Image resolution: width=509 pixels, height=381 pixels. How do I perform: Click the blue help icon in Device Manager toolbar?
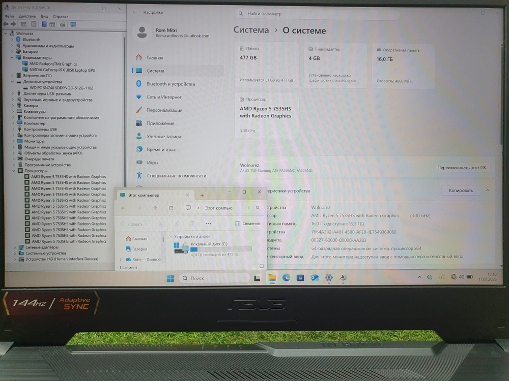point(44,24)
